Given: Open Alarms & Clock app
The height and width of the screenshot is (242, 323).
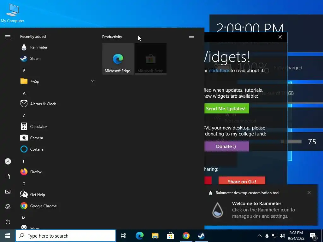Looking at the screenshot, I should [57, 104].
